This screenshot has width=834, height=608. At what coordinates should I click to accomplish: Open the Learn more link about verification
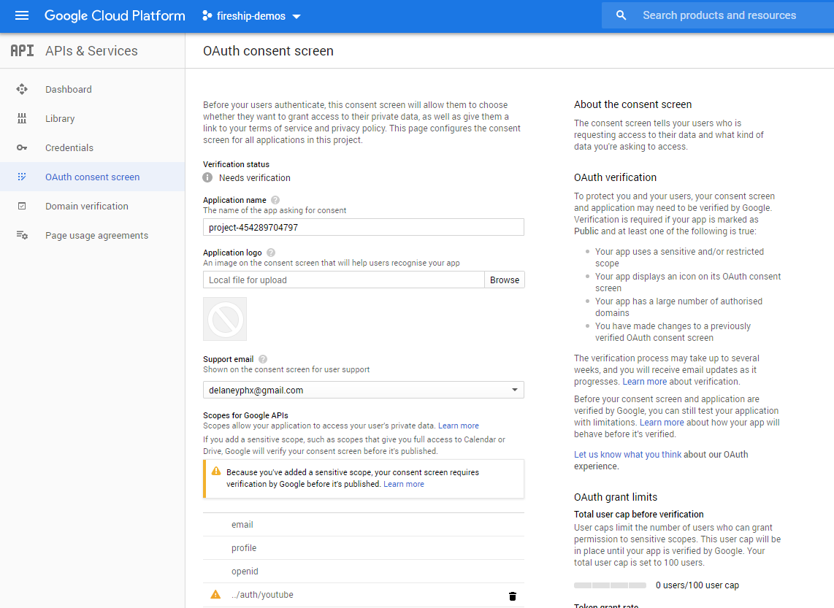click(644, 381)
